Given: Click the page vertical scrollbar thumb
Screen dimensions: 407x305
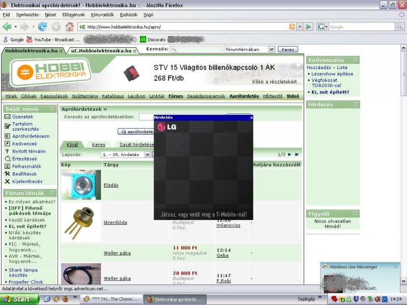Looking at the screenshot, I should (x=403, y=74).
